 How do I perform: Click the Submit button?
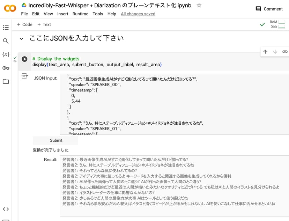tap(56, 140)
